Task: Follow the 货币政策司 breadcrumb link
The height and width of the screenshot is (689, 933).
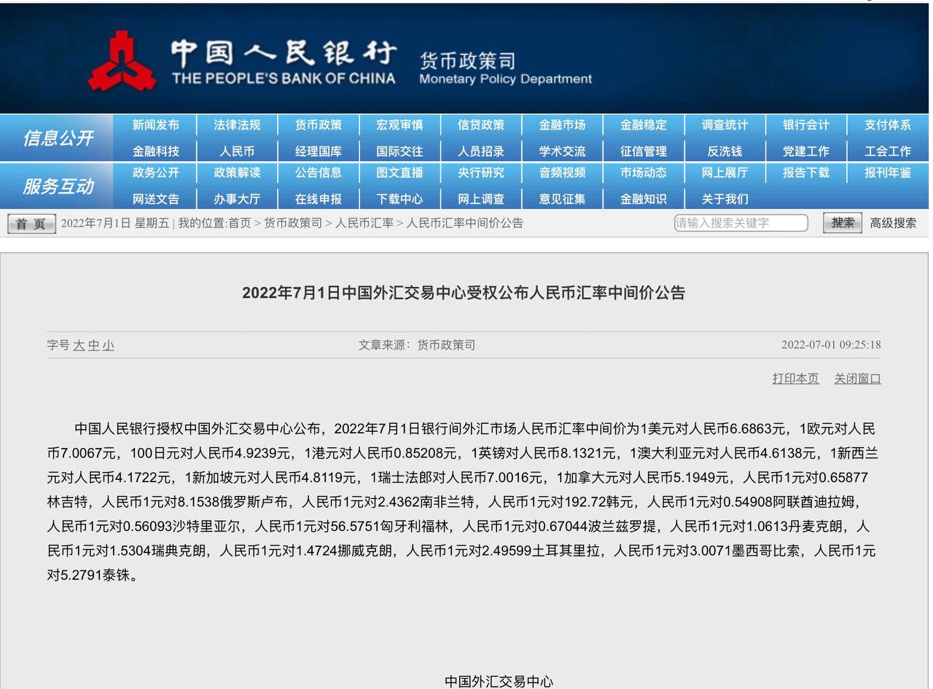Action: click(292, 223)
